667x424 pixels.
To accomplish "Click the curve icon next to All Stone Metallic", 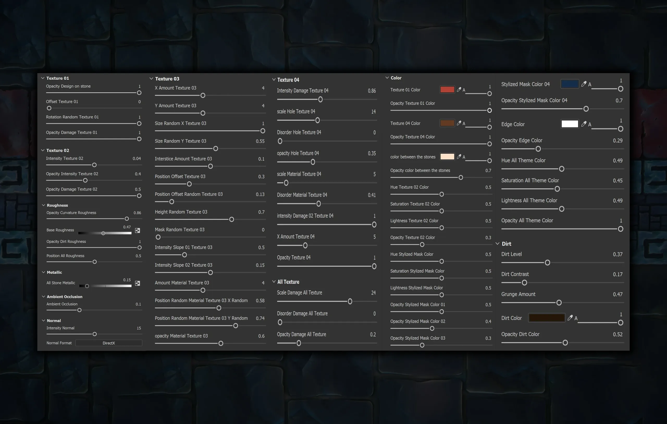I will [137, 283].
